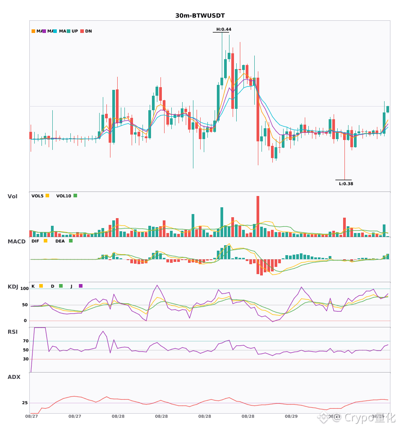Screen dimensions: 399x429
Task: Click the green VOL10 legend swatch
Action: [75, 196]
